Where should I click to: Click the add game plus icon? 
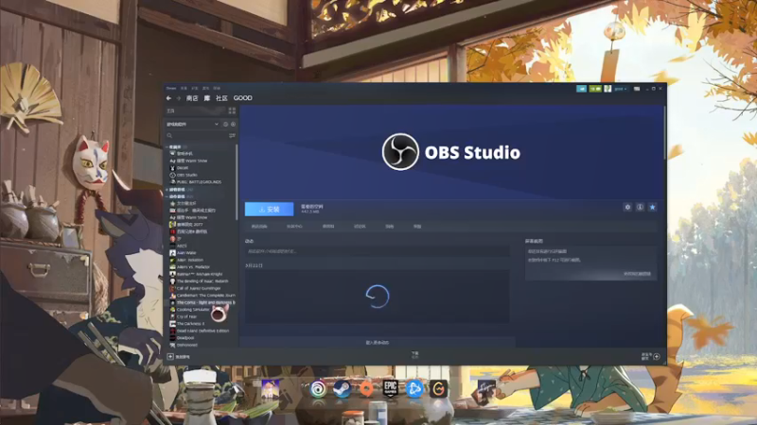pyautogui.click(x=170, y=357)
